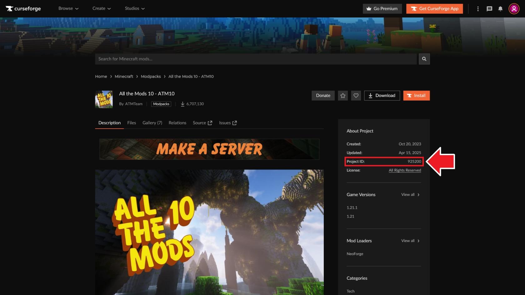
Task: Open the All Rights Reserved license link
Action: [405, 170]
